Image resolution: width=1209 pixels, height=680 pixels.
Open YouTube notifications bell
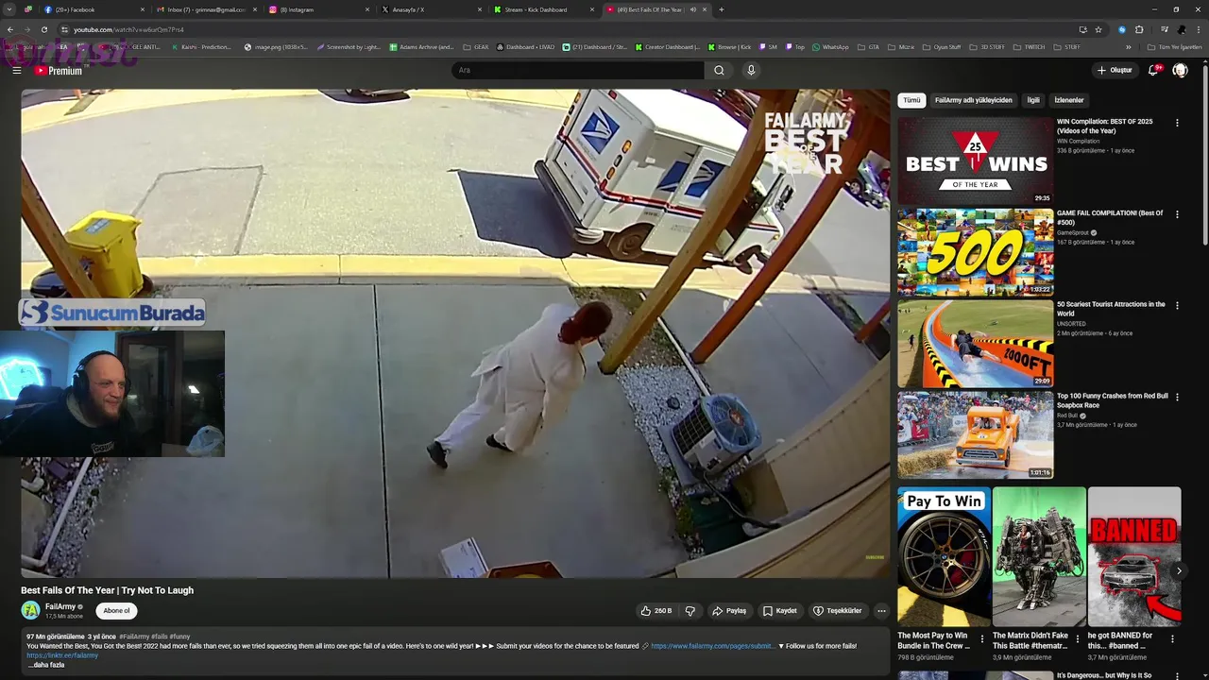pos(1153,70)
